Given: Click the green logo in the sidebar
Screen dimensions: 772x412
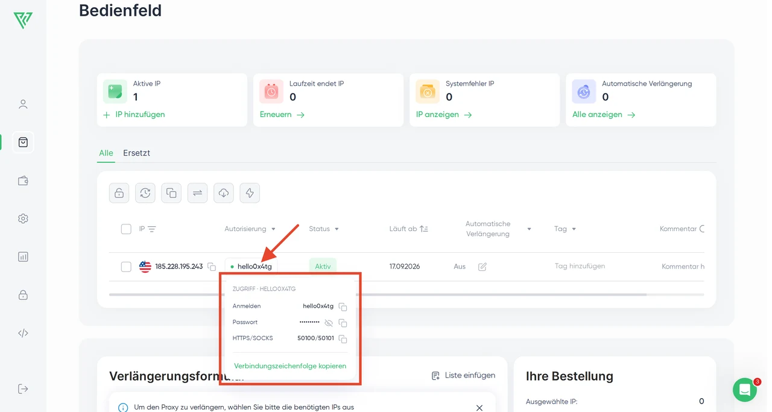Looking at the screenshot, I should (x=23, y=20).
